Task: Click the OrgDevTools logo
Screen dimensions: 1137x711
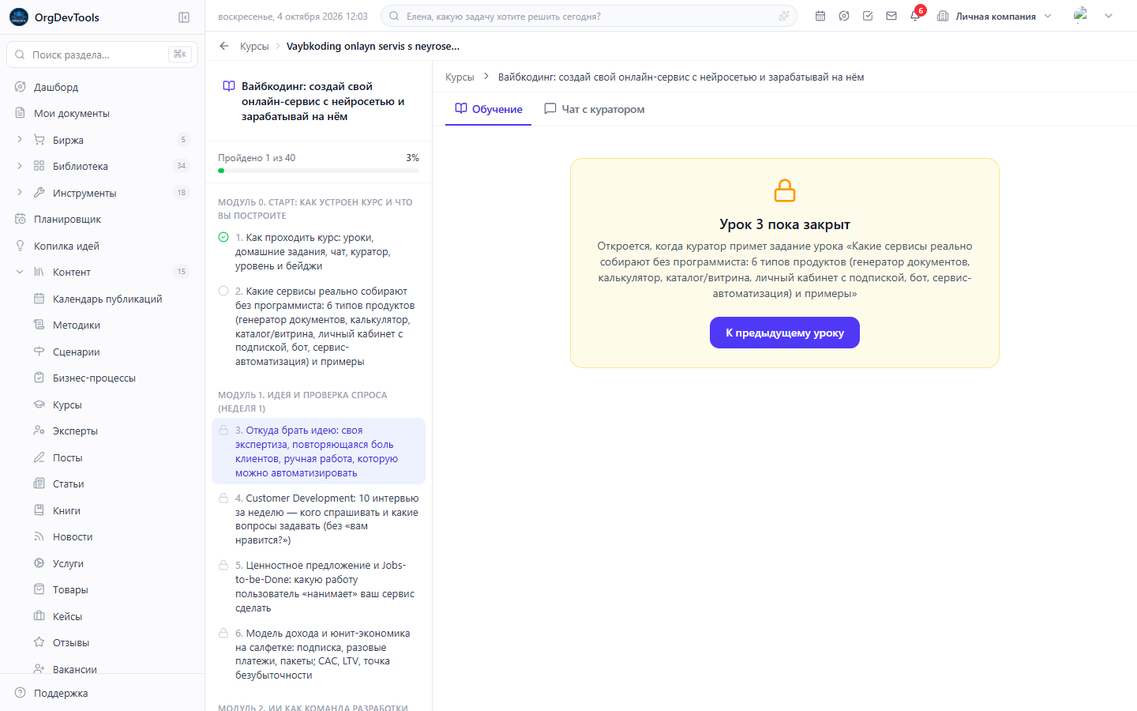Action: (54, 17)
